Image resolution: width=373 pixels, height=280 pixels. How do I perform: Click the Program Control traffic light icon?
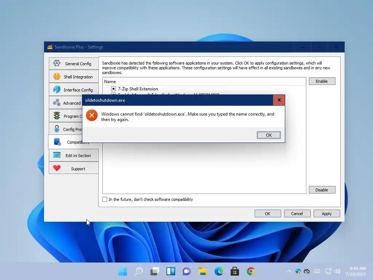click(x=56, y=116)
